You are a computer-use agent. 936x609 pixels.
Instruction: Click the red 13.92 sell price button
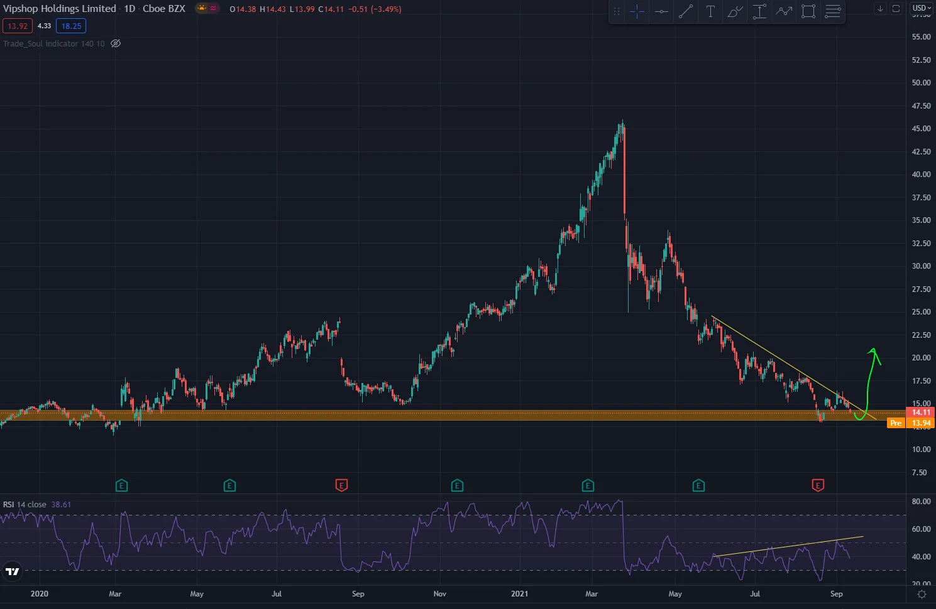click(x=18, y=26)
